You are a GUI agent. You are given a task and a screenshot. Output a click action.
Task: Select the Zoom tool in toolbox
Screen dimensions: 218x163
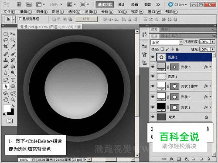pos(13,100)
